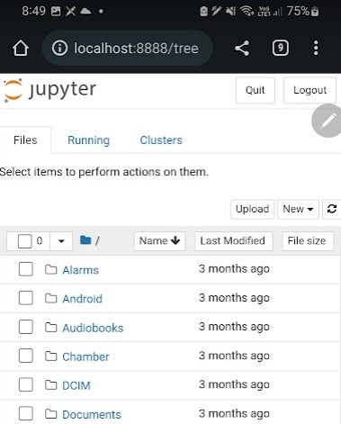The height and width of the screenshot is (424, 341).
Task: Toggle the select-all items checkbox
Action: point(24,241)
